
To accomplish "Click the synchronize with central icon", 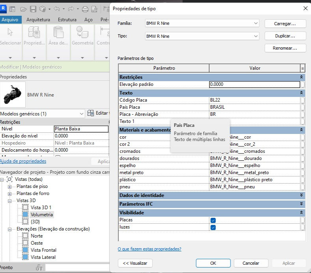I will (x=43, y=9).
